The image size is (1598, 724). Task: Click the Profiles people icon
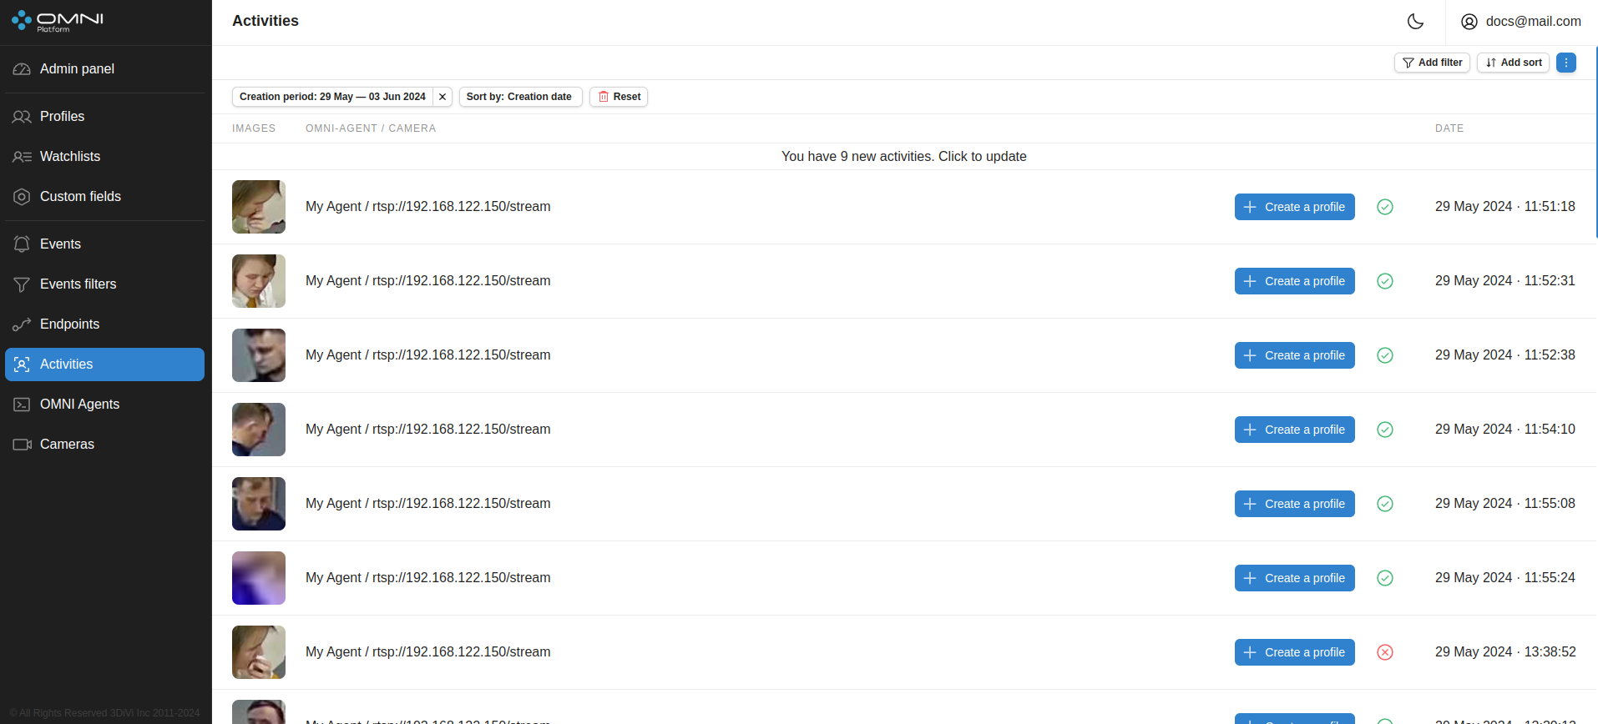(22, 117)
